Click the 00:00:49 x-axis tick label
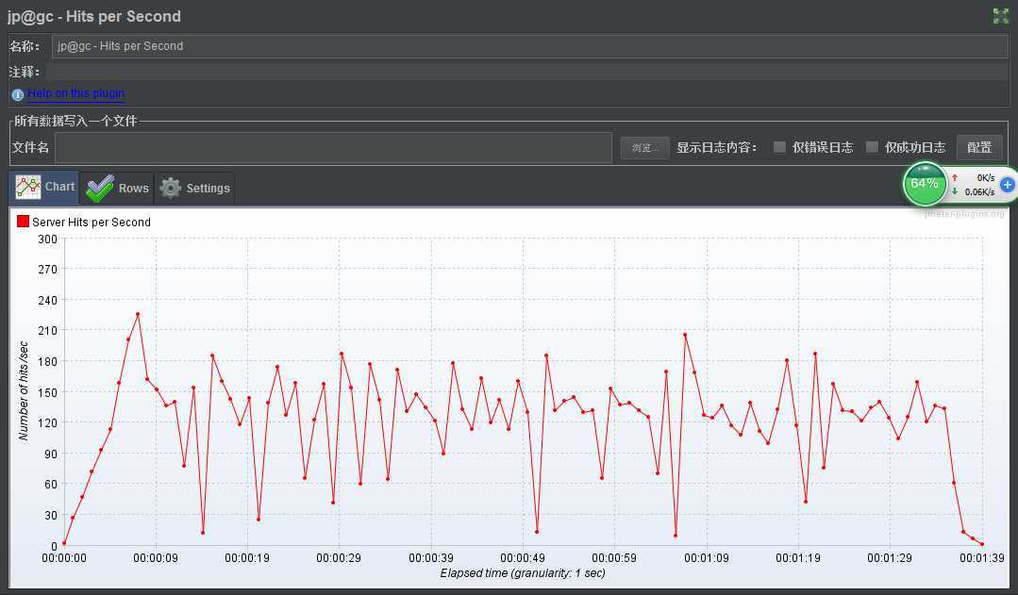Viewport: 1018px width, 595px height. click(523, 558)
